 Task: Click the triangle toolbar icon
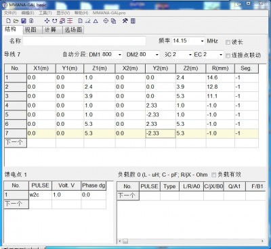[96, 21]
